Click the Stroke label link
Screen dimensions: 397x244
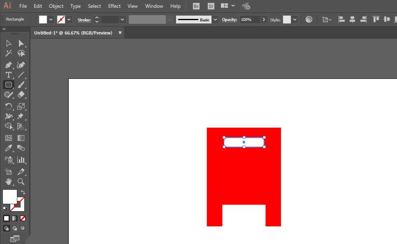pyautogui.click(x=84, y=20)
